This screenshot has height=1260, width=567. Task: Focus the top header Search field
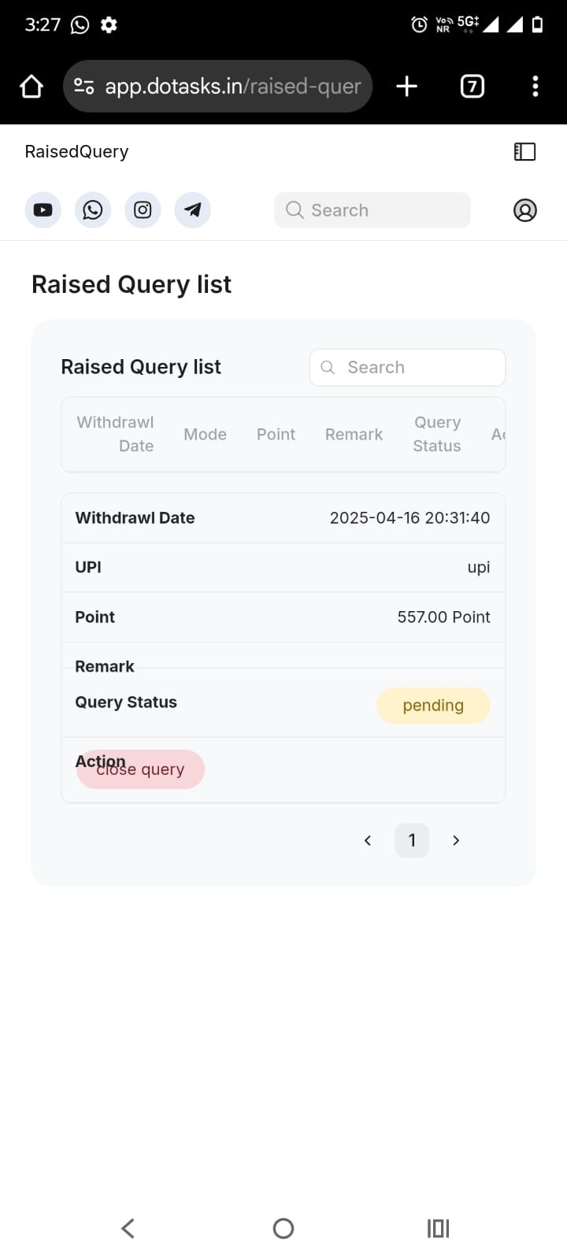pyautogui.click(x=372, y=210)
